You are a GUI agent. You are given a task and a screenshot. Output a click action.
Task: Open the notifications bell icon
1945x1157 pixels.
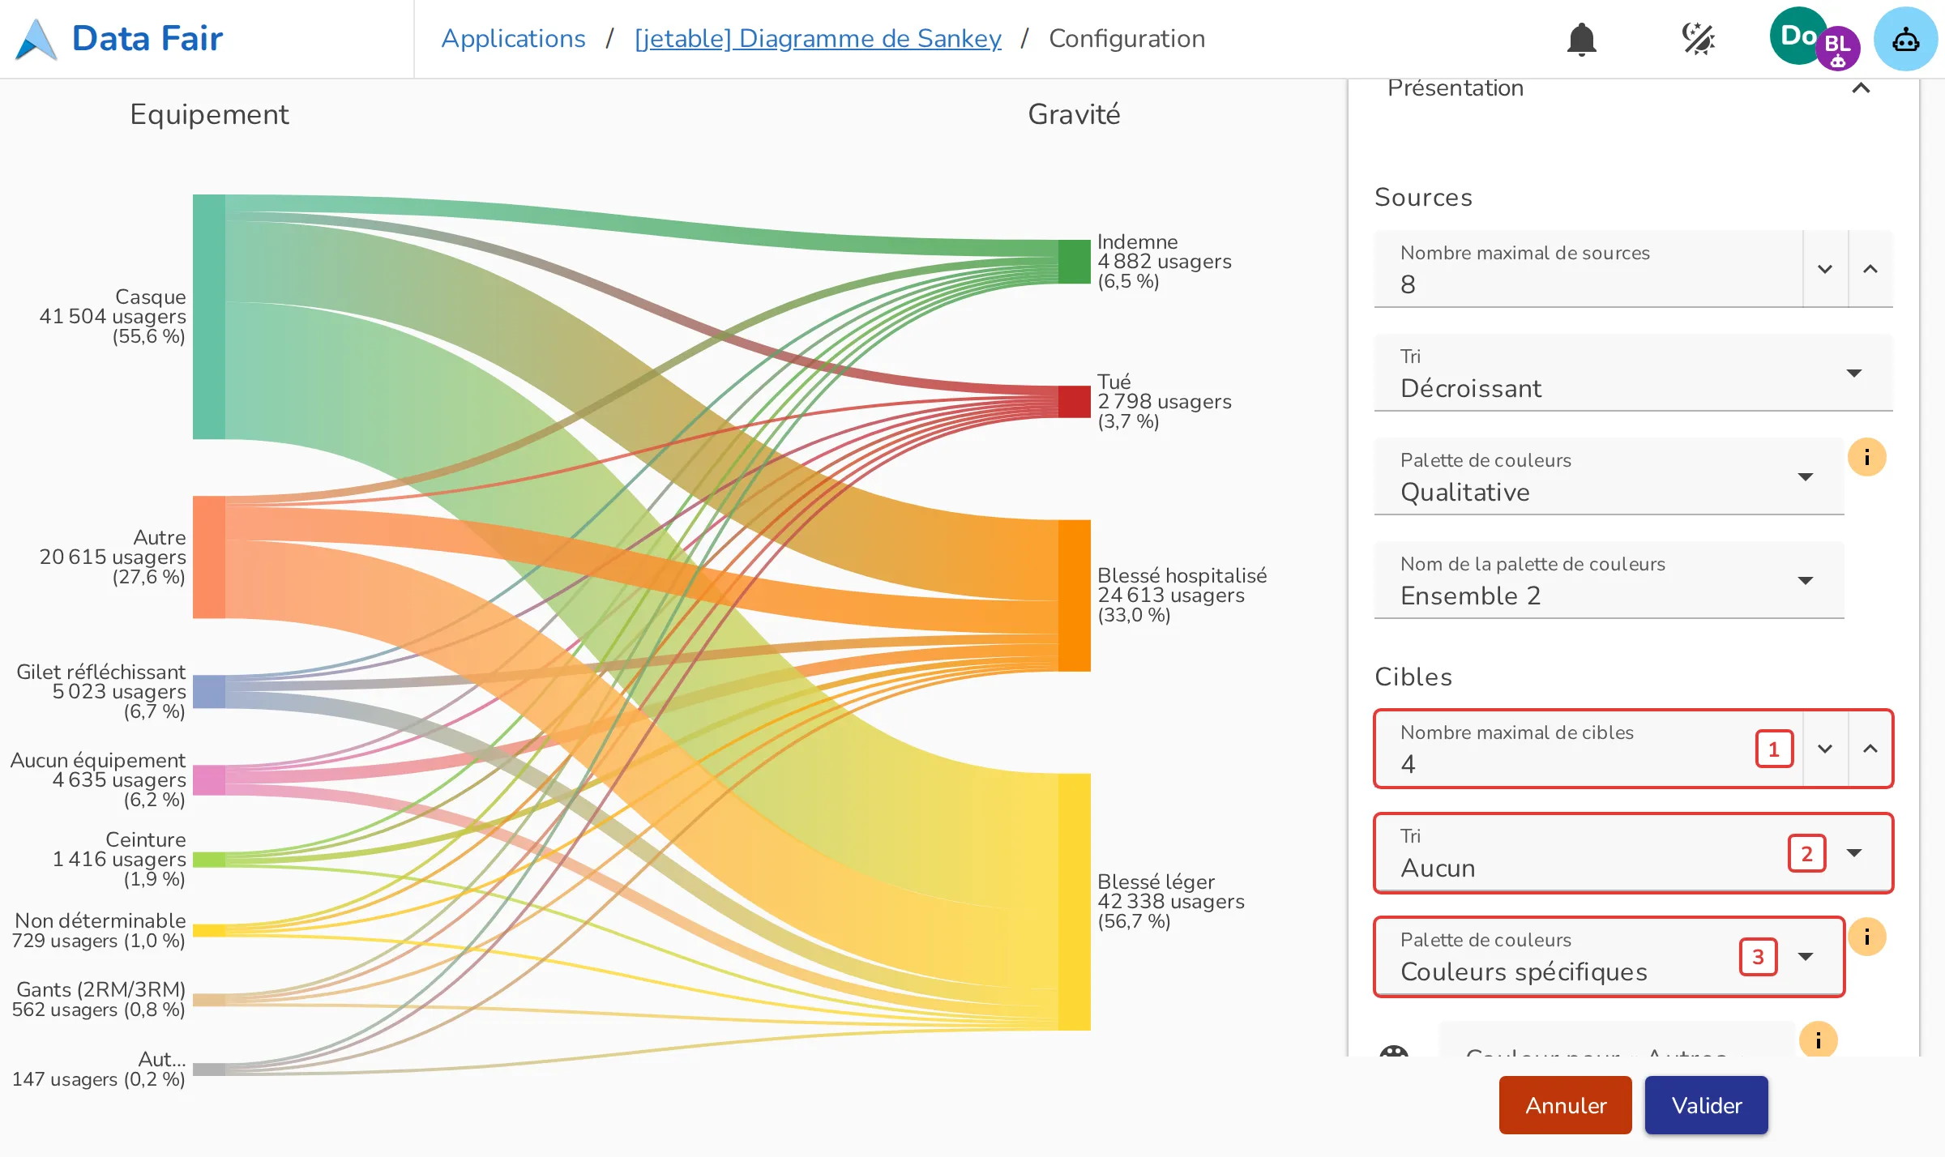(x=1581, y=39)
